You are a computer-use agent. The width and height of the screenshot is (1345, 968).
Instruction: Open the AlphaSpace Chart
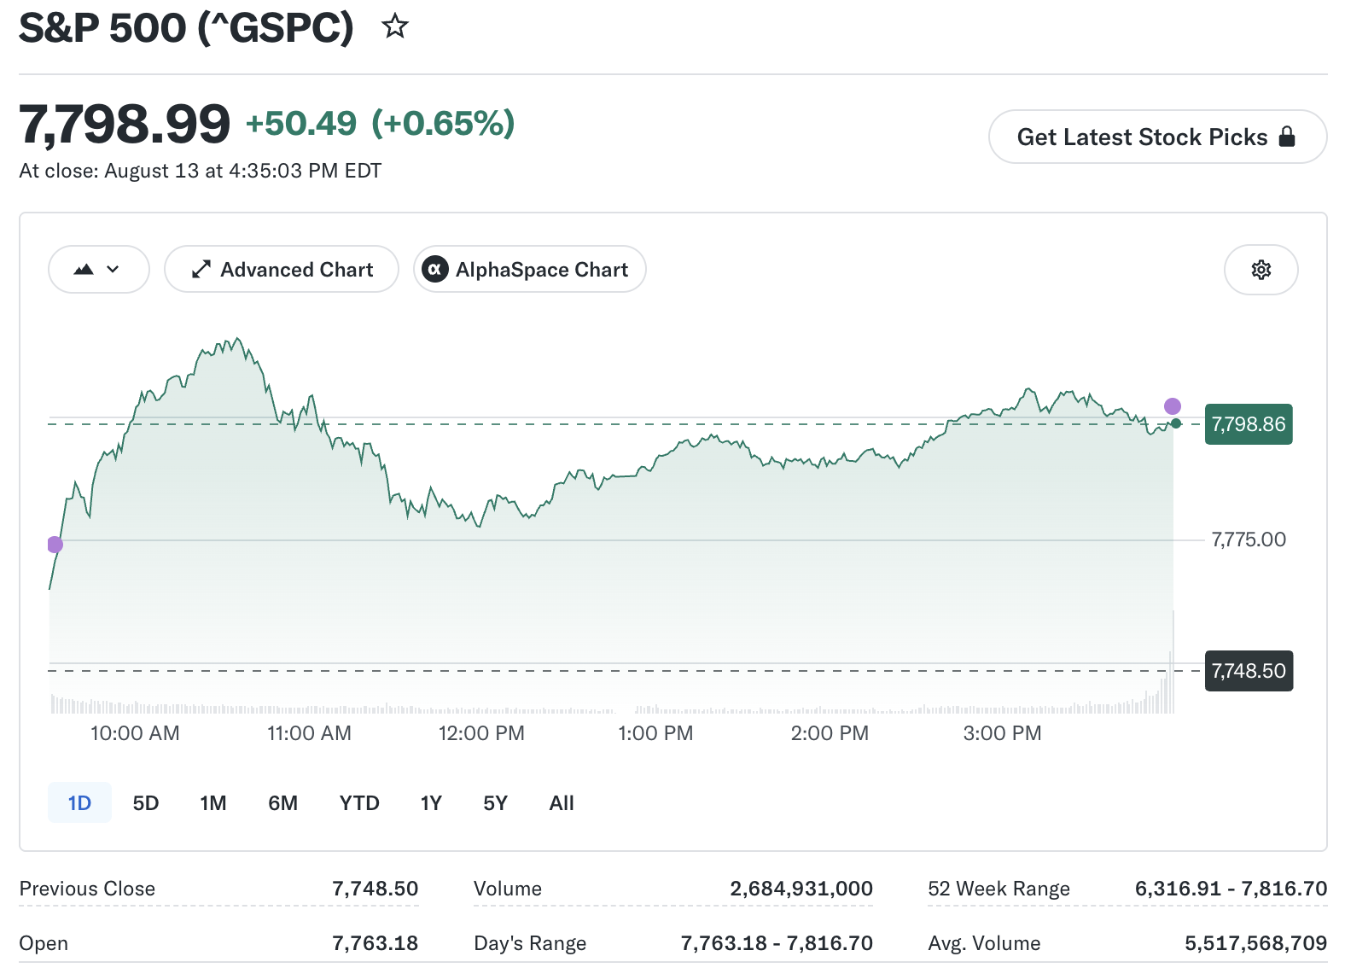(x=530, y=270)
